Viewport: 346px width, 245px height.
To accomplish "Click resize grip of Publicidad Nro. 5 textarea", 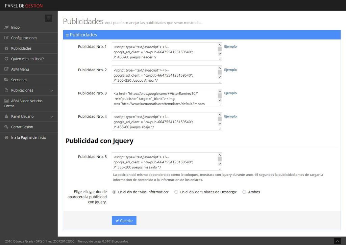I will (x=220, y=169).
